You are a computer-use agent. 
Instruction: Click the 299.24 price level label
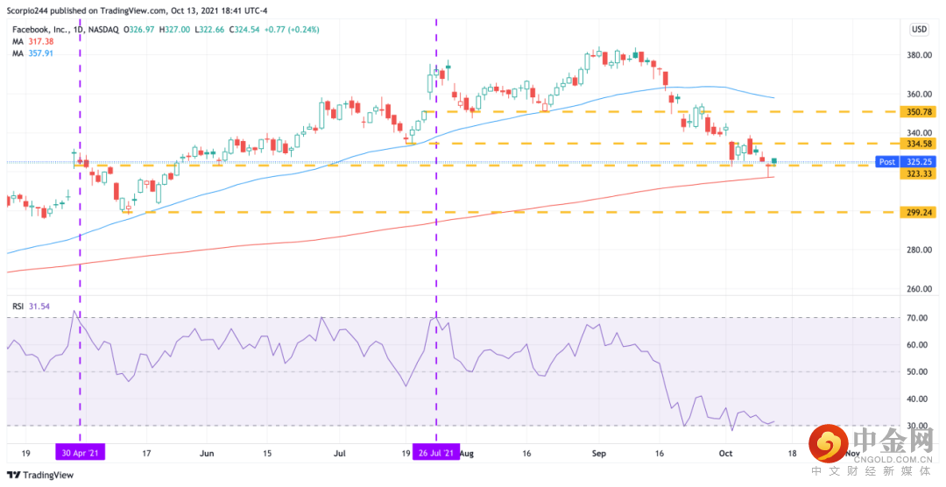pos(920,213)
